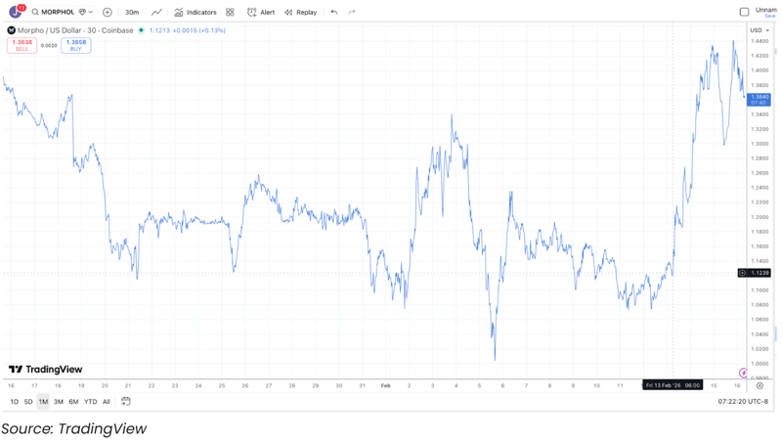Click the plus icon on 1.1239 crosshair label

tap(742, 273)
